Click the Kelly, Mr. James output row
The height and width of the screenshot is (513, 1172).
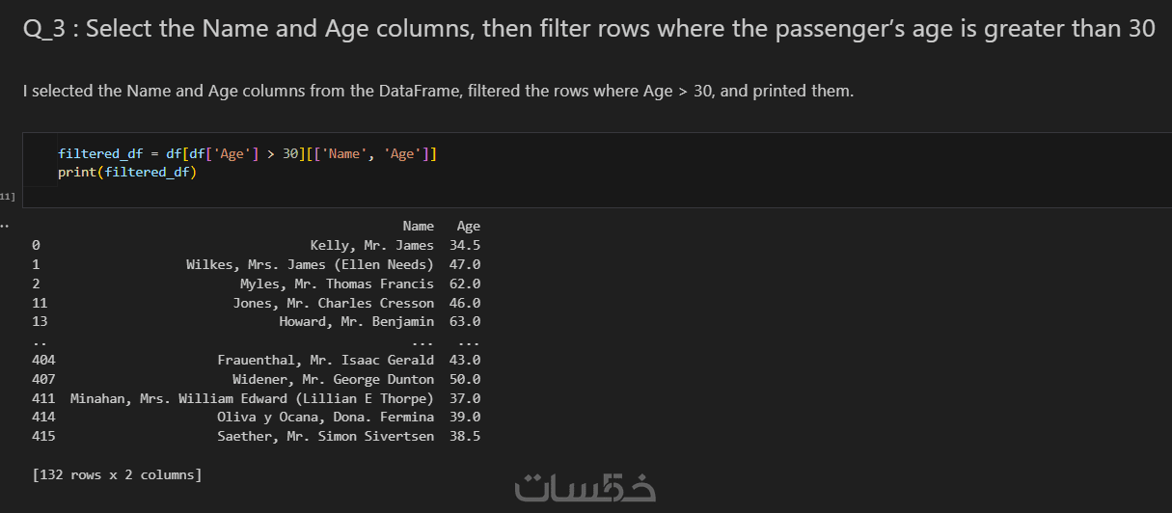click(371, 246)
